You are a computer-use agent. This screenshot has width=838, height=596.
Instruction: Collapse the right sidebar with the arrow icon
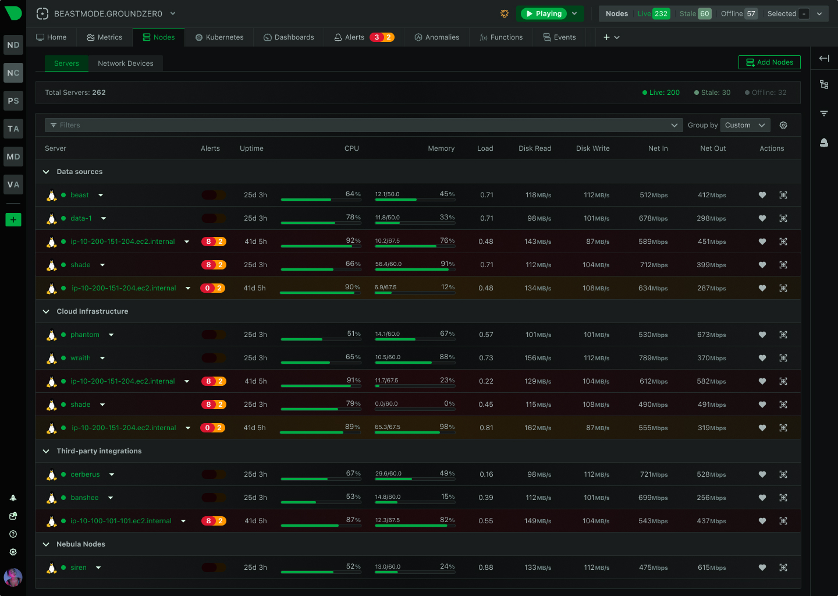pyautogui.click(x=824, y=58)
